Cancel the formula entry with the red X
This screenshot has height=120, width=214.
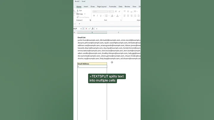coord(86,29)
